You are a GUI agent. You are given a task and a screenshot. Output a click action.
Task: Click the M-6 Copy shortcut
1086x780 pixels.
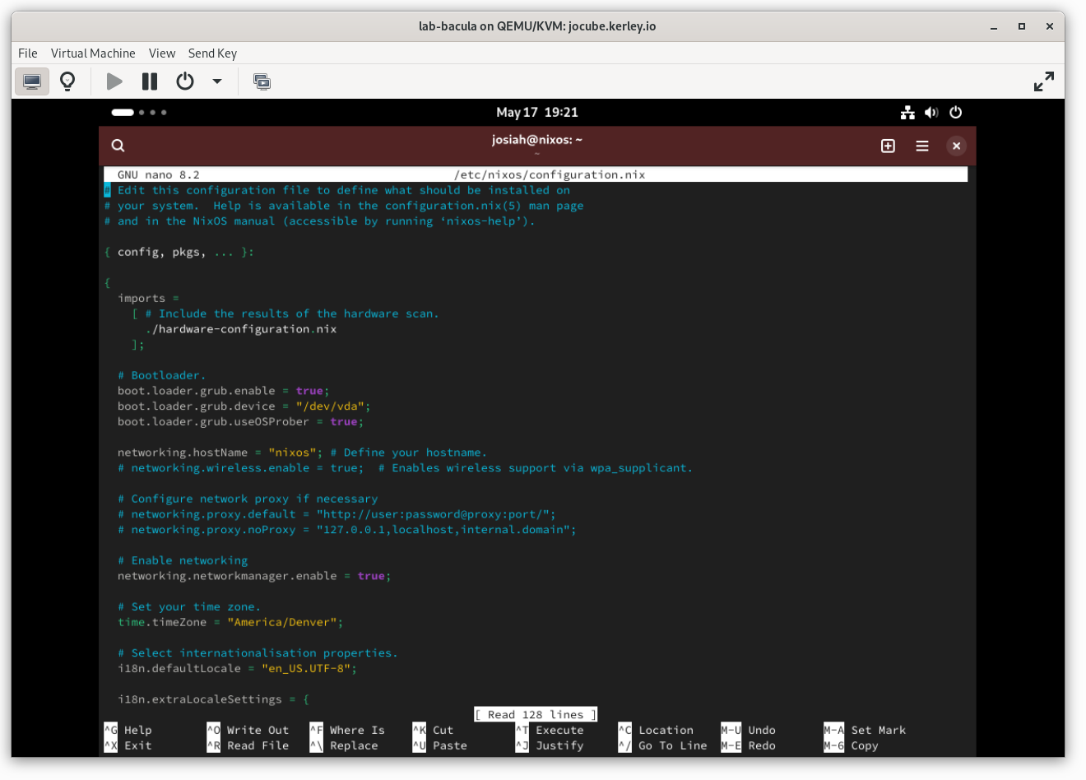click(852, 745)
